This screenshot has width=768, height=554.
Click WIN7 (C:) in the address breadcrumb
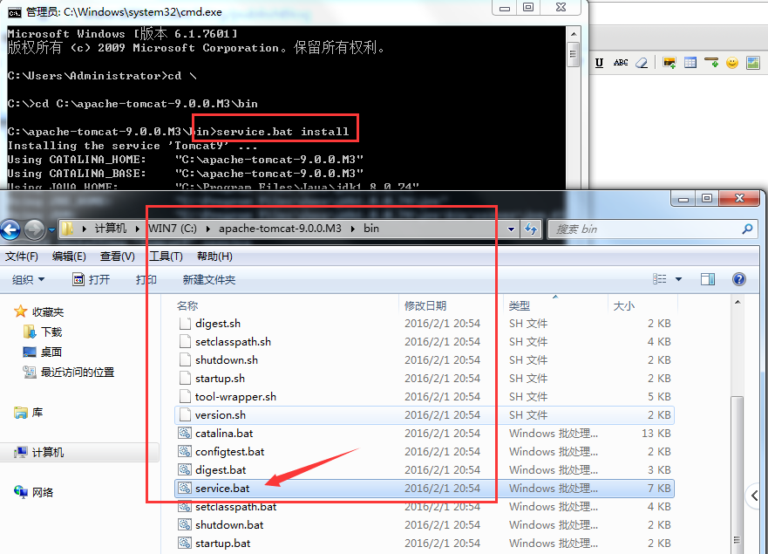point(173,229)
